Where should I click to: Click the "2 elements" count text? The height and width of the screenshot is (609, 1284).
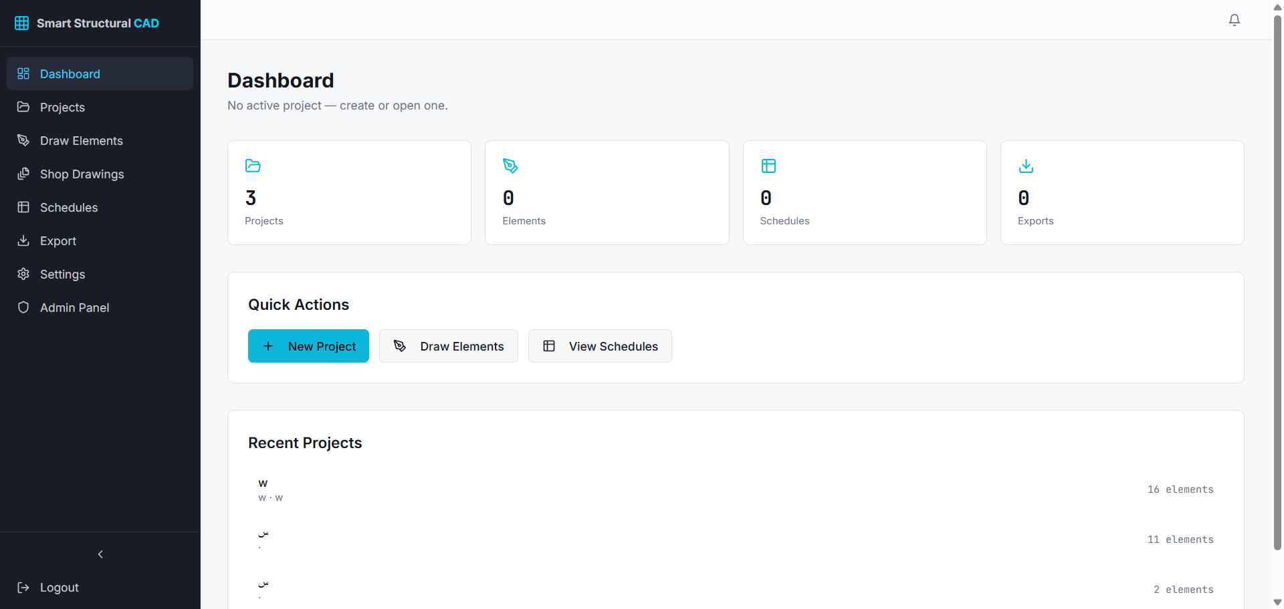(x=1184, y=590)
